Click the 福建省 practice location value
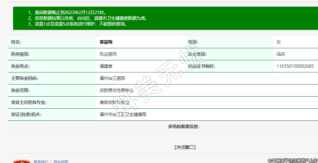This screenshot has width=318, height=163. pyautogui.click(x=106, y=66)
